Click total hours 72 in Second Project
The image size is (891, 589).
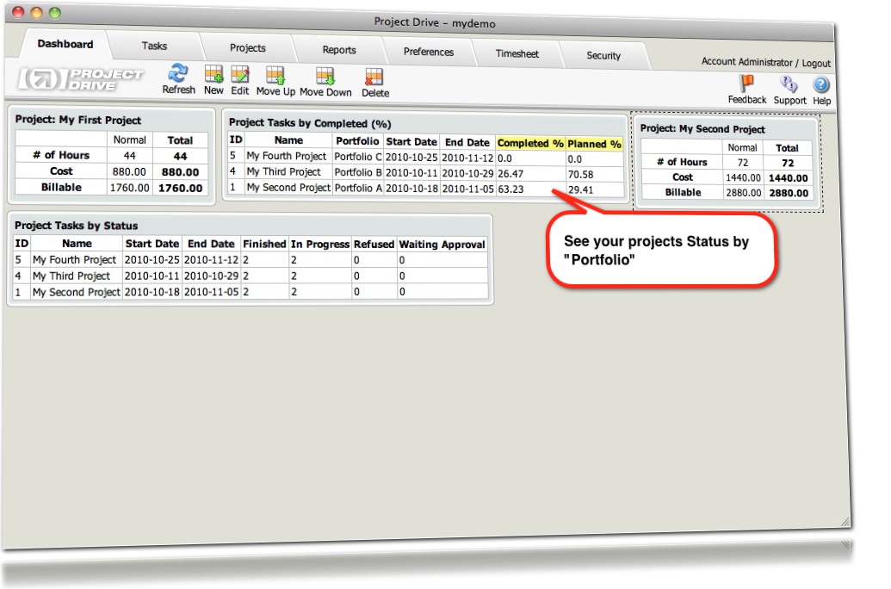coord(788,163)
